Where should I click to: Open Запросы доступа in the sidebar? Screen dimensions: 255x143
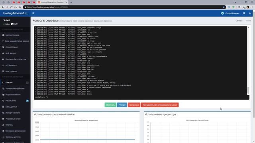pos(15,137)
